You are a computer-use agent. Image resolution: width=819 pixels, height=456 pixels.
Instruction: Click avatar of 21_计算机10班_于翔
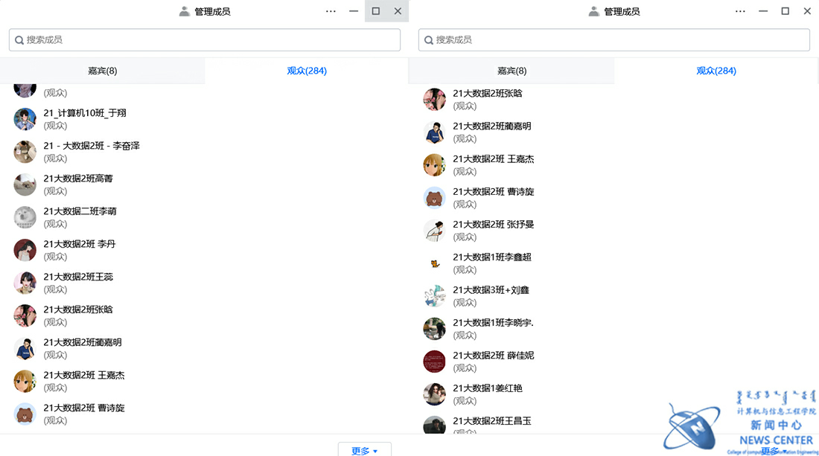click(25, 119)
